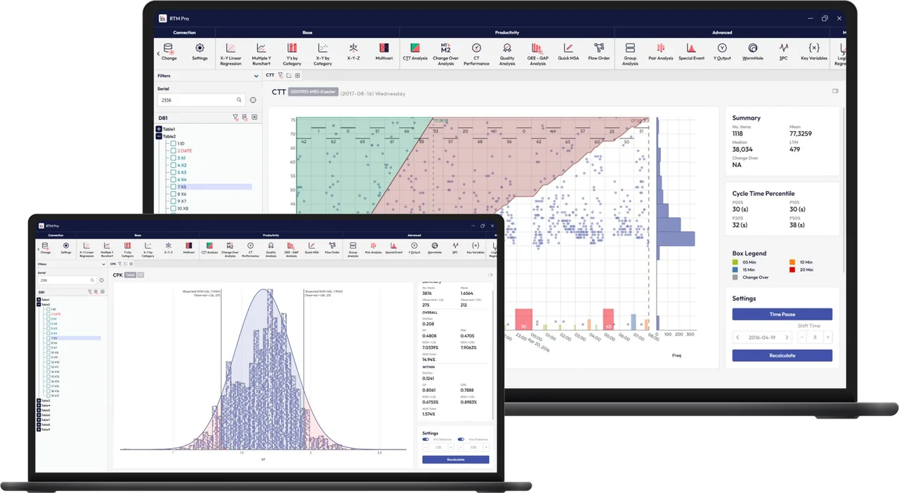The height and width of the screenshot is (493, 899).
Task: Launch the Multivari tool in the CTT window
Action: 383,52
